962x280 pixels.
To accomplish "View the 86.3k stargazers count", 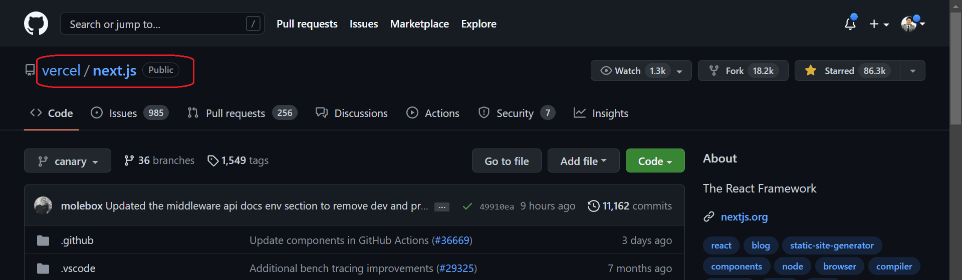I will click(874, 71).
